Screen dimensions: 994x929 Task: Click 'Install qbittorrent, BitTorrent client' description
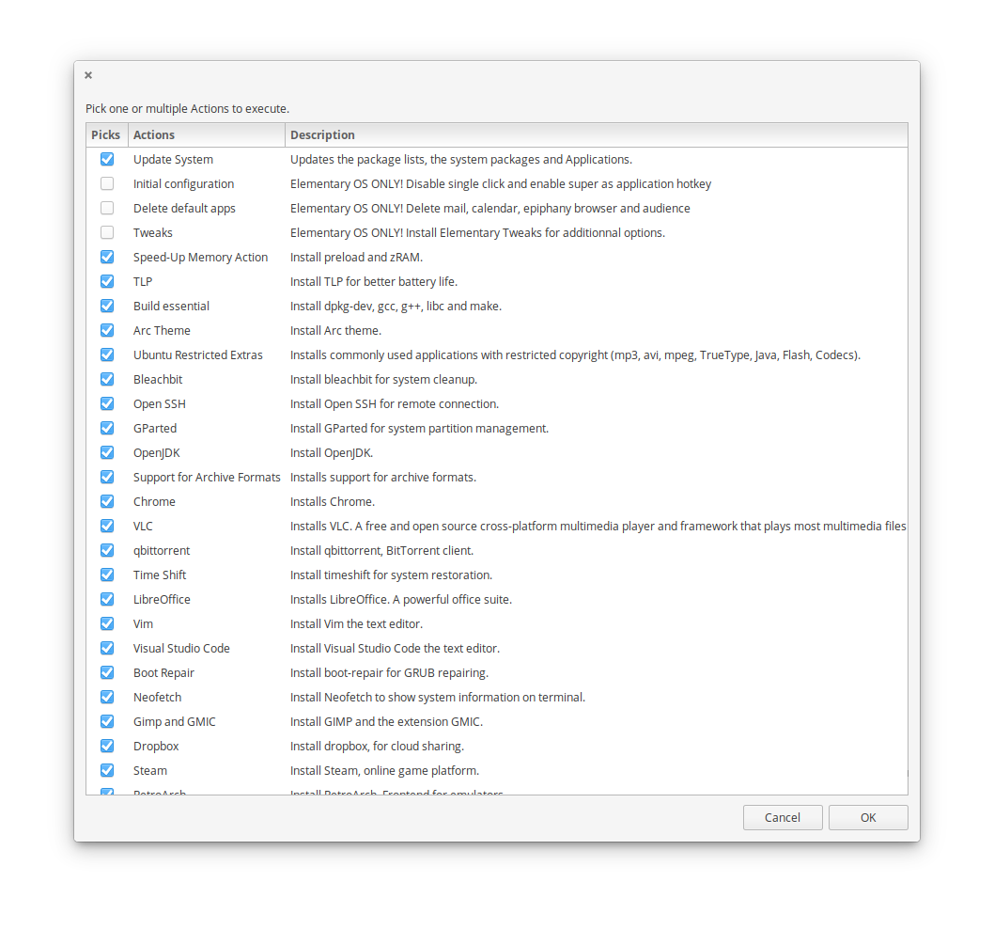click(381, 551)
